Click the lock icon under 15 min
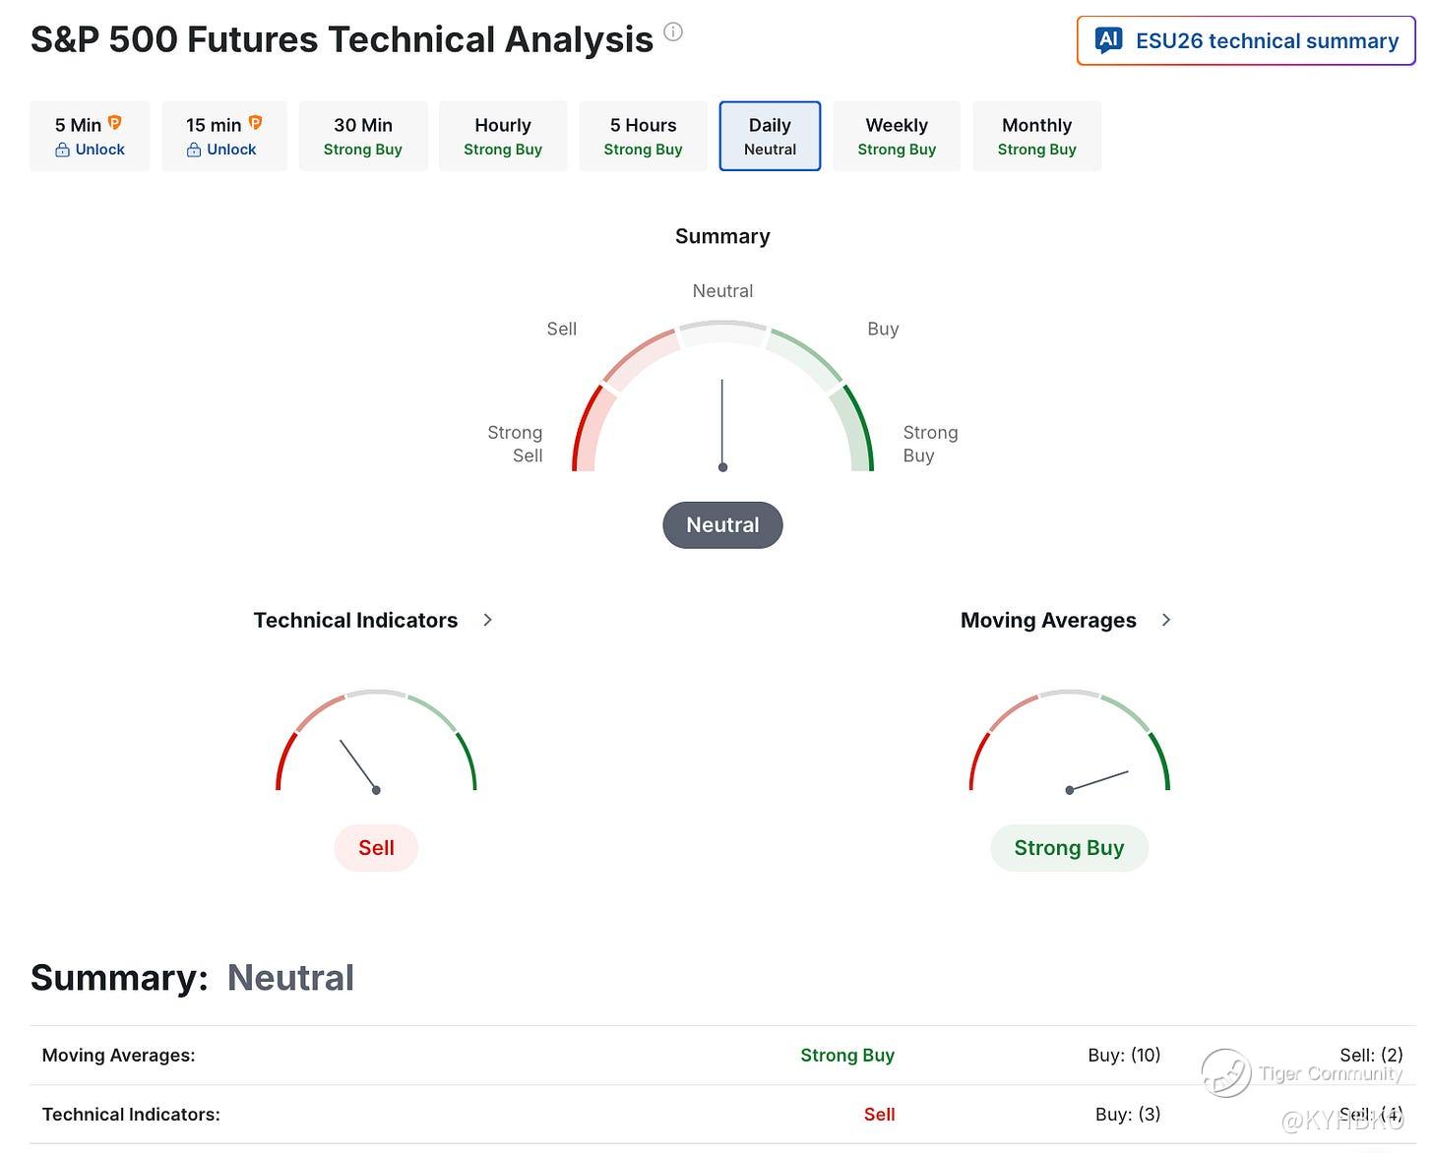Screen dimensions: 1433x1153 194,150
